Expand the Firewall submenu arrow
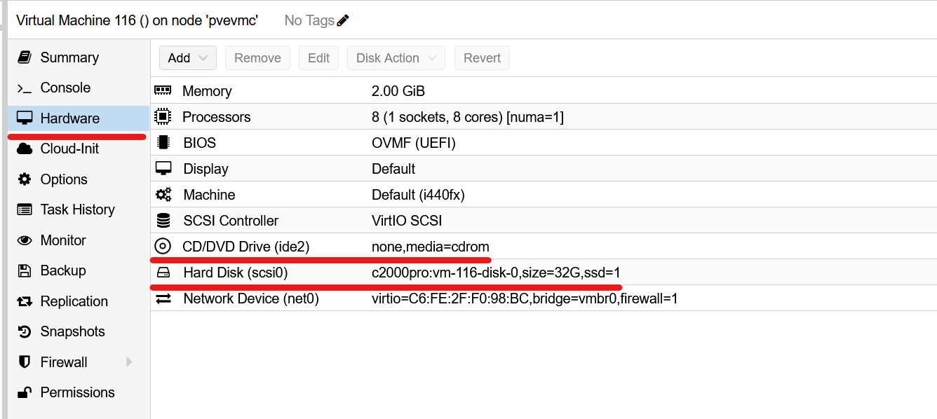This screenshot has height=419, width=937. coord(129,362)
